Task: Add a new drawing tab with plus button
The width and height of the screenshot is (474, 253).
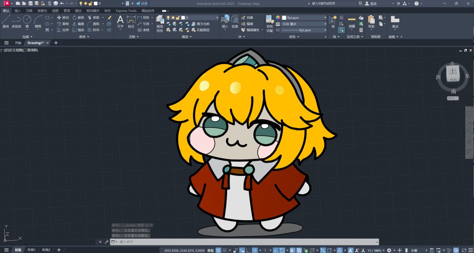Action: click(56, 43)
